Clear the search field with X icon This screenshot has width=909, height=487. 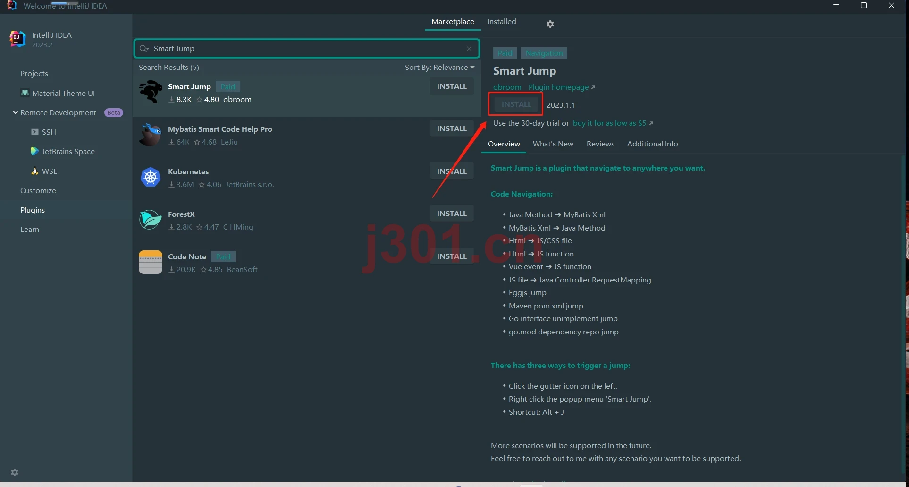pos(469,49)
